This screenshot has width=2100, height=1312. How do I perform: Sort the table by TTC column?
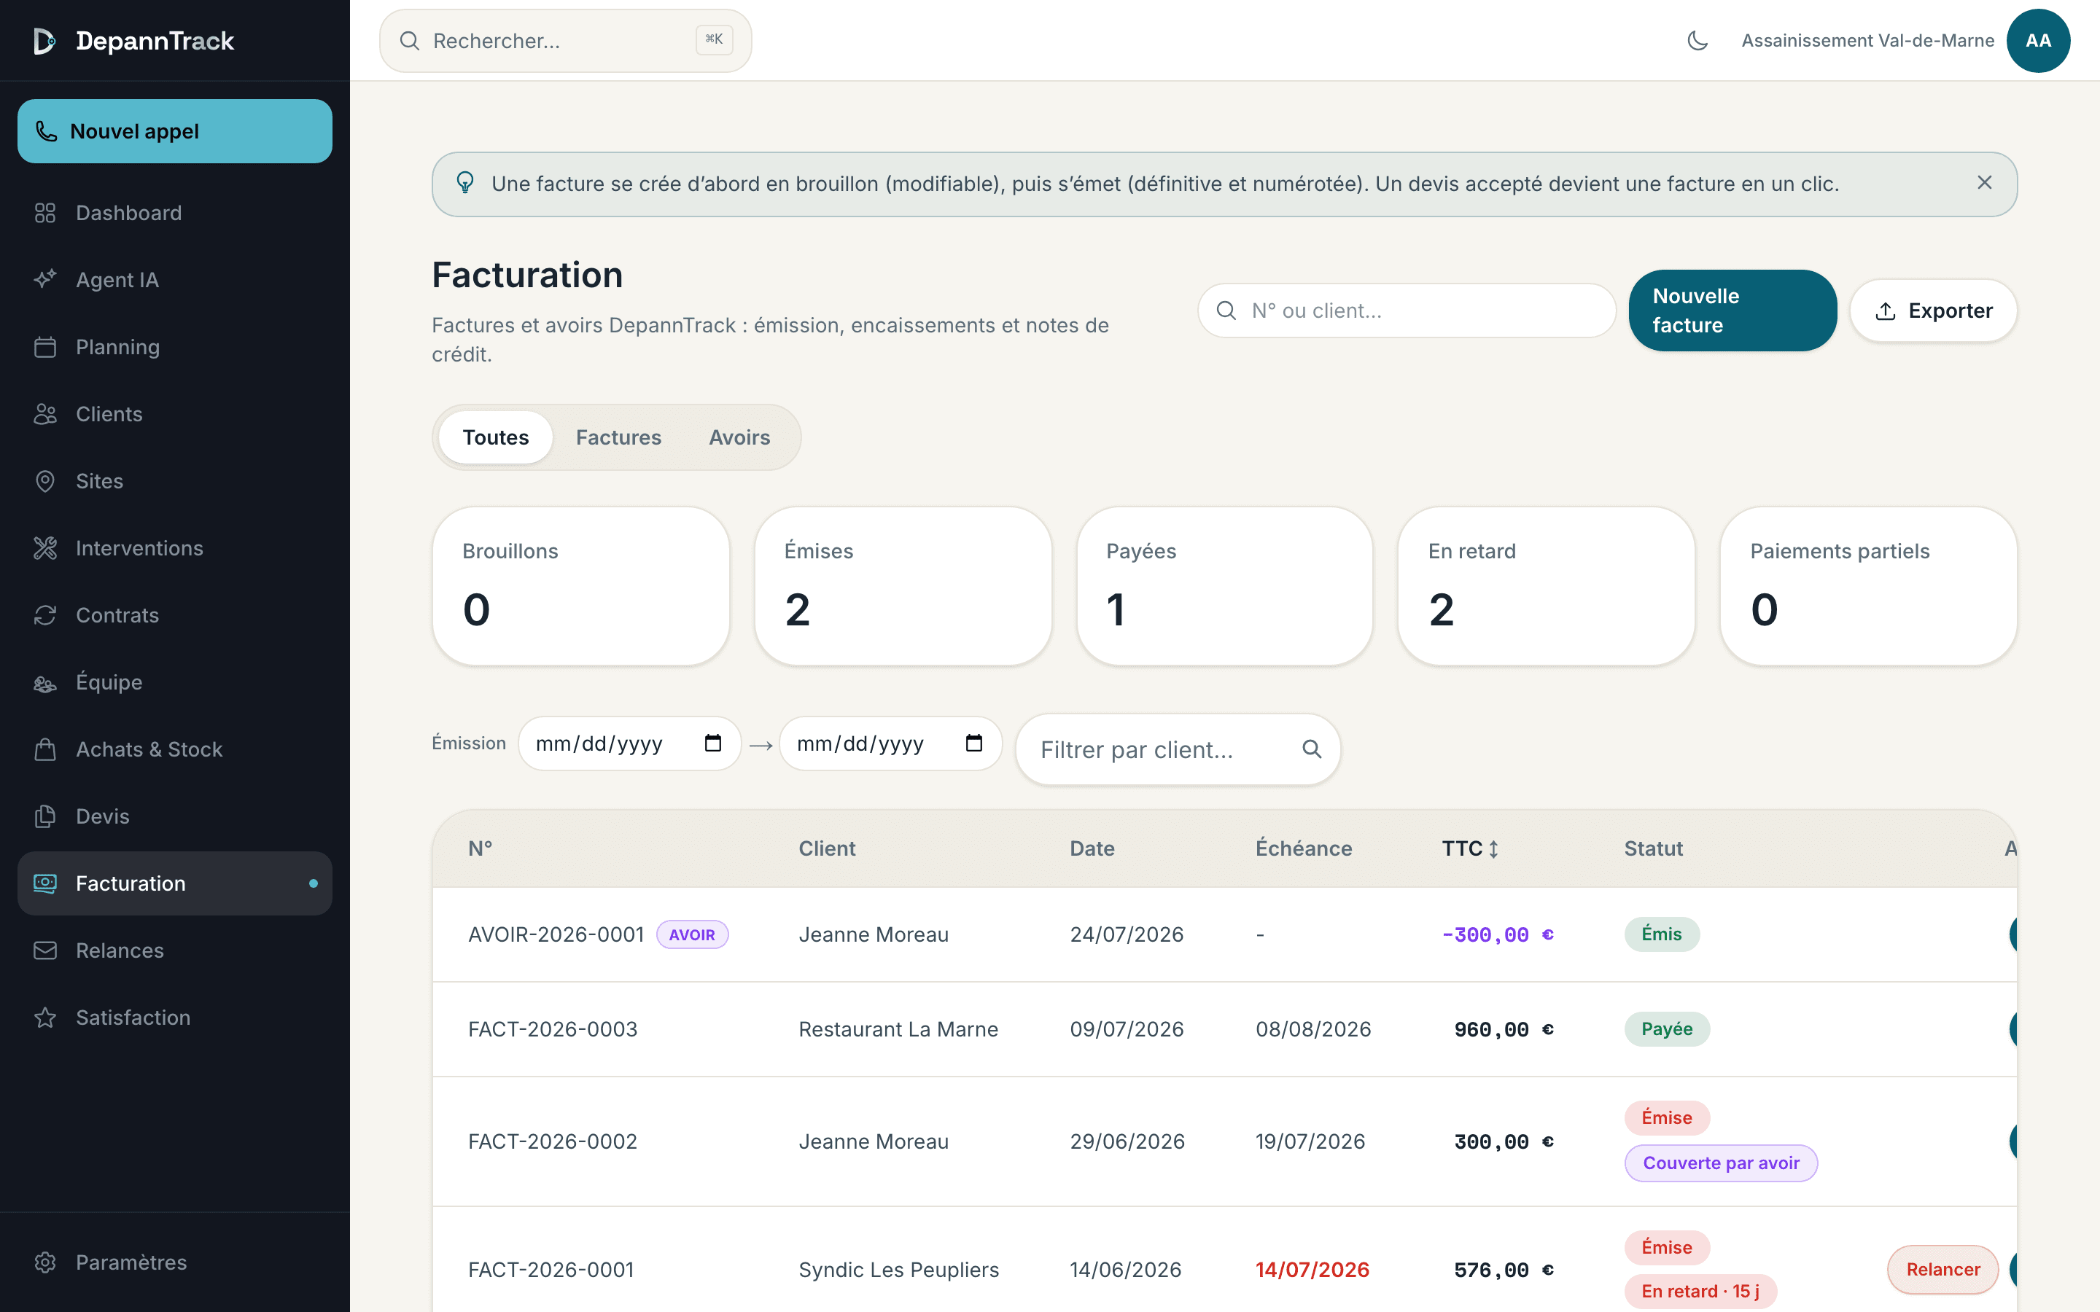point(1470,848)
